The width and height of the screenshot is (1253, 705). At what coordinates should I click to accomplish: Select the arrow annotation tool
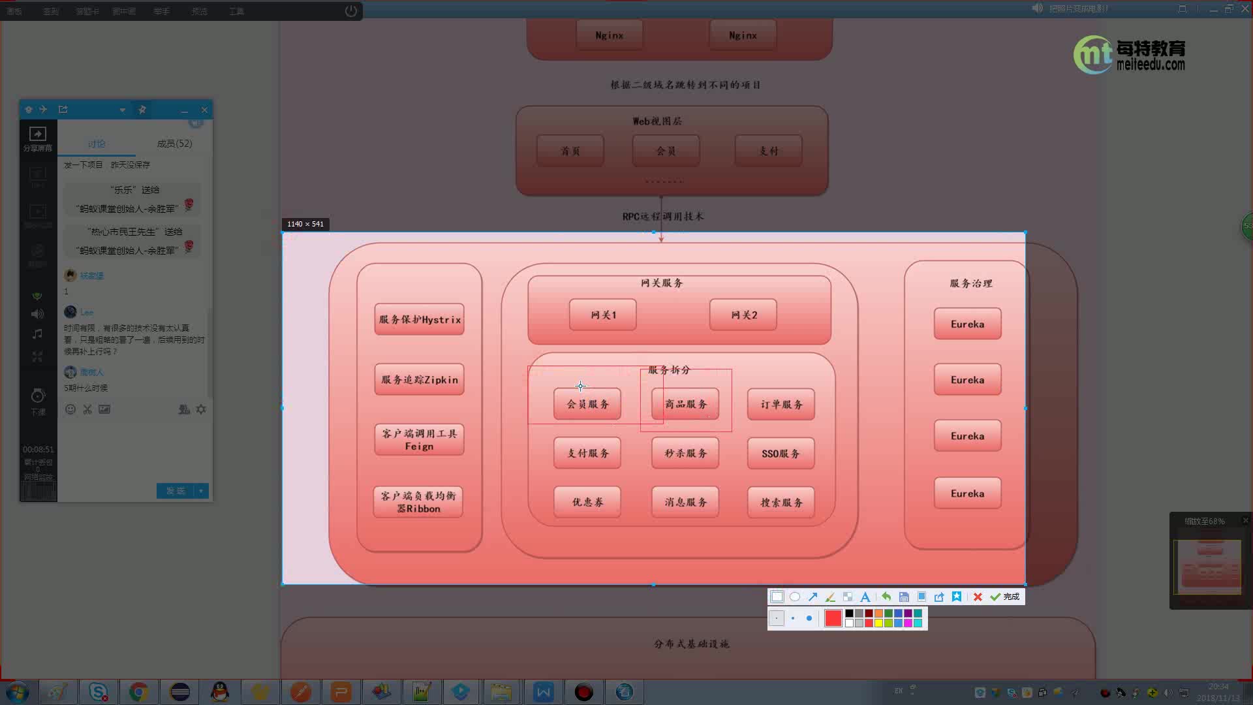(x=812, y=597)
